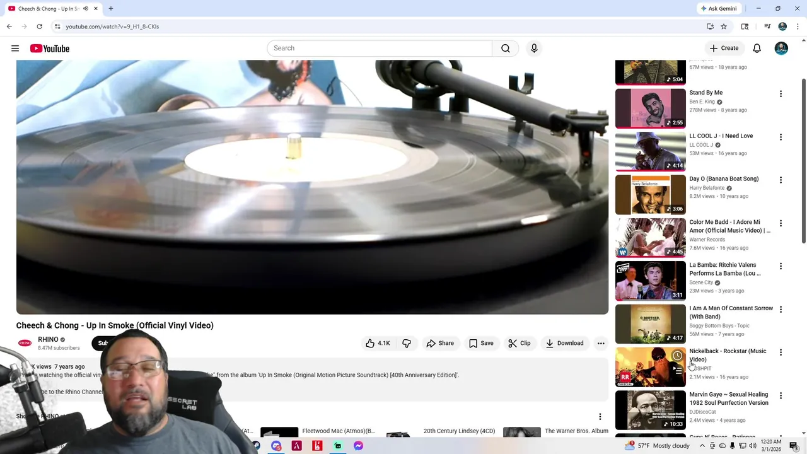
Task: Save video to playlist
Action: click(481, 343)
